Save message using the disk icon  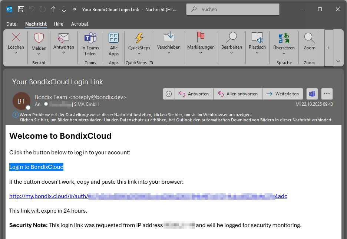click(21, 9)
